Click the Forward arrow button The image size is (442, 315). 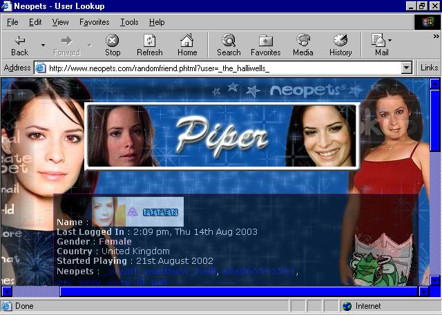66,45
